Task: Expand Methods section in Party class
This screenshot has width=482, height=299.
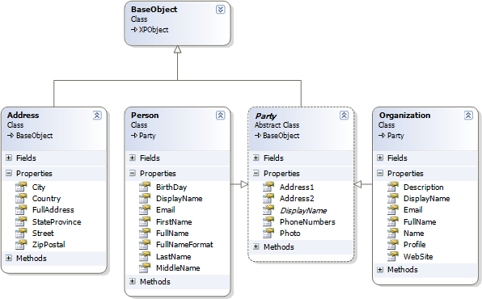Action: tap(256, 246)
